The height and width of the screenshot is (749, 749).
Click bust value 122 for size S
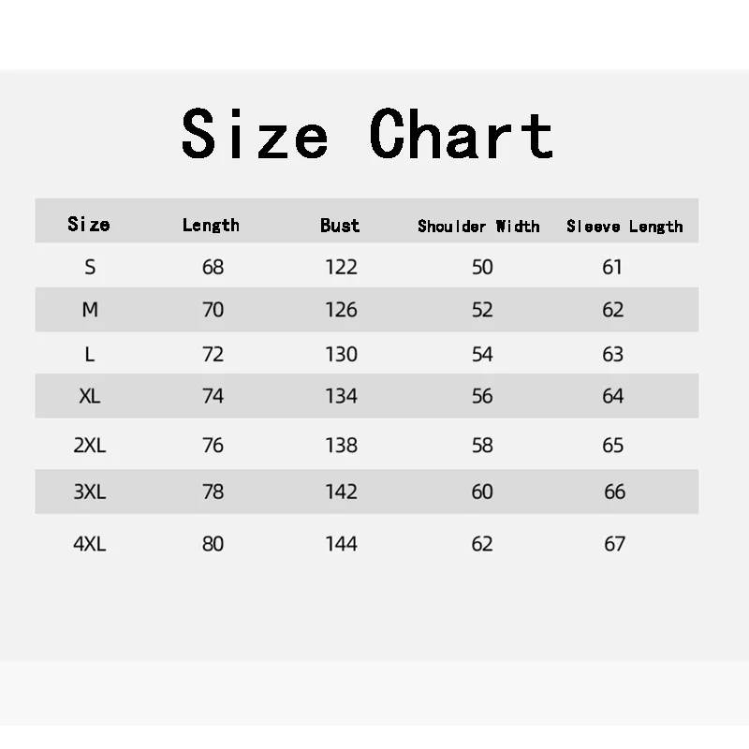tap(341, 267)
